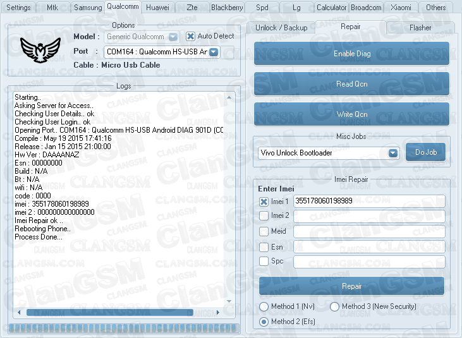This screenshot has height=338, width=462.
Task: Click the 'Checking User Login.. ok' log line
Action: tap(52, 122)
